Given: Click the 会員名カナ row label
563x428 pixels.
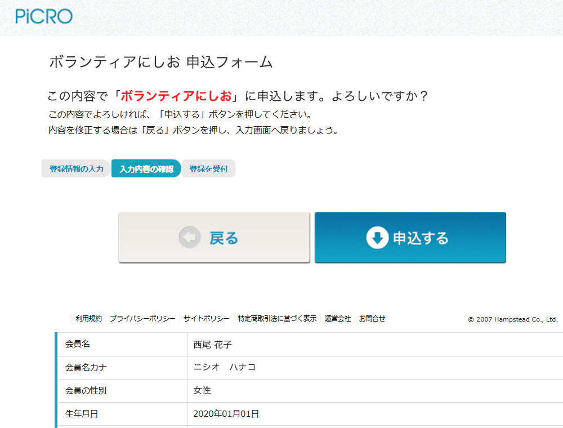Looking at the screenshot, I should coord(86,367).
